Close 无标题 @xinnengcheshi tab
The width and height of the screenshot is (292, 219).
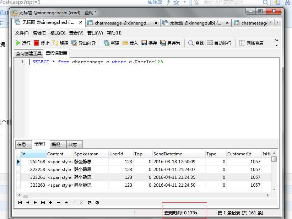point(80,22)
